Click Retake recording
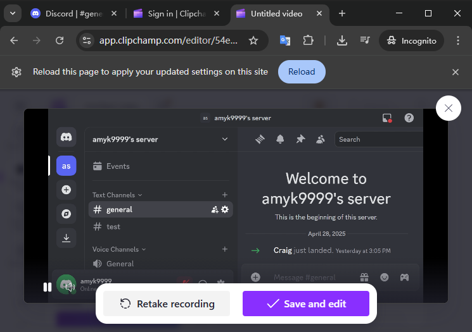The width and height of the screenshot is (472, 332). tap(167, 304)
